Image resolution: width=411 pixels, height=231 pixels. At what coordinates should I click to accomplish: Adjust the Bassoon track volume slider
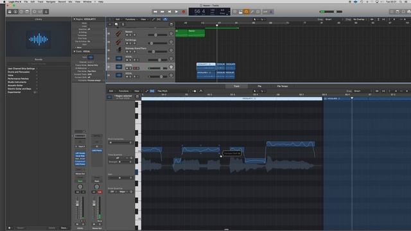click(x=157, y=35)
